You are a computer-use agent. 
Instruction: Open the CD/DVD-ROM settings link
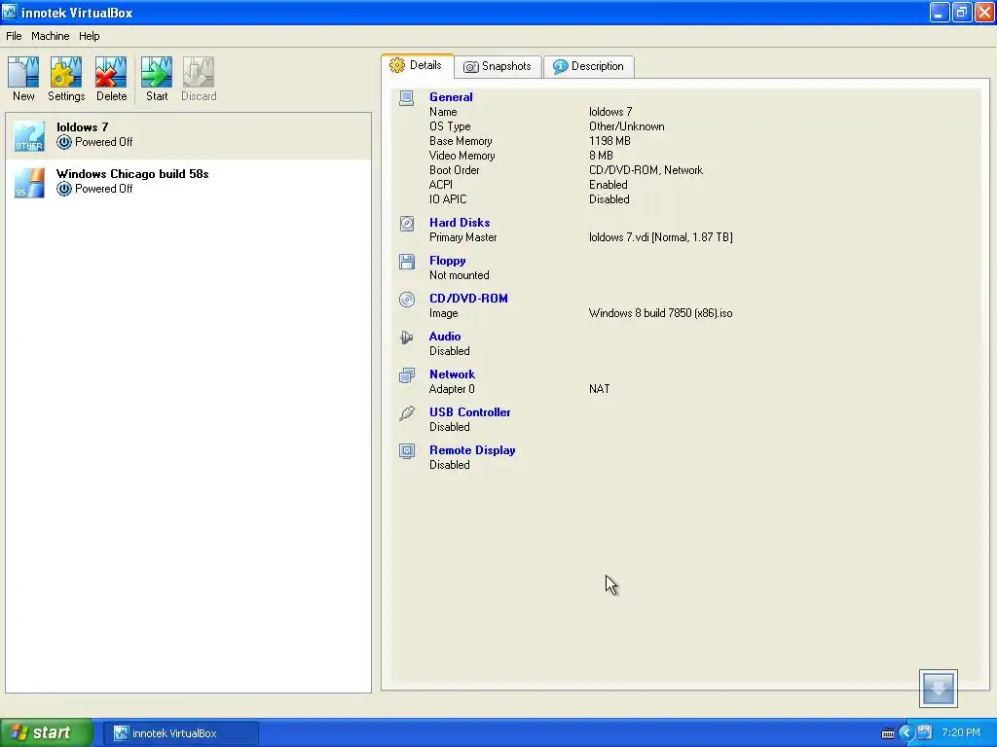(468, 299)
